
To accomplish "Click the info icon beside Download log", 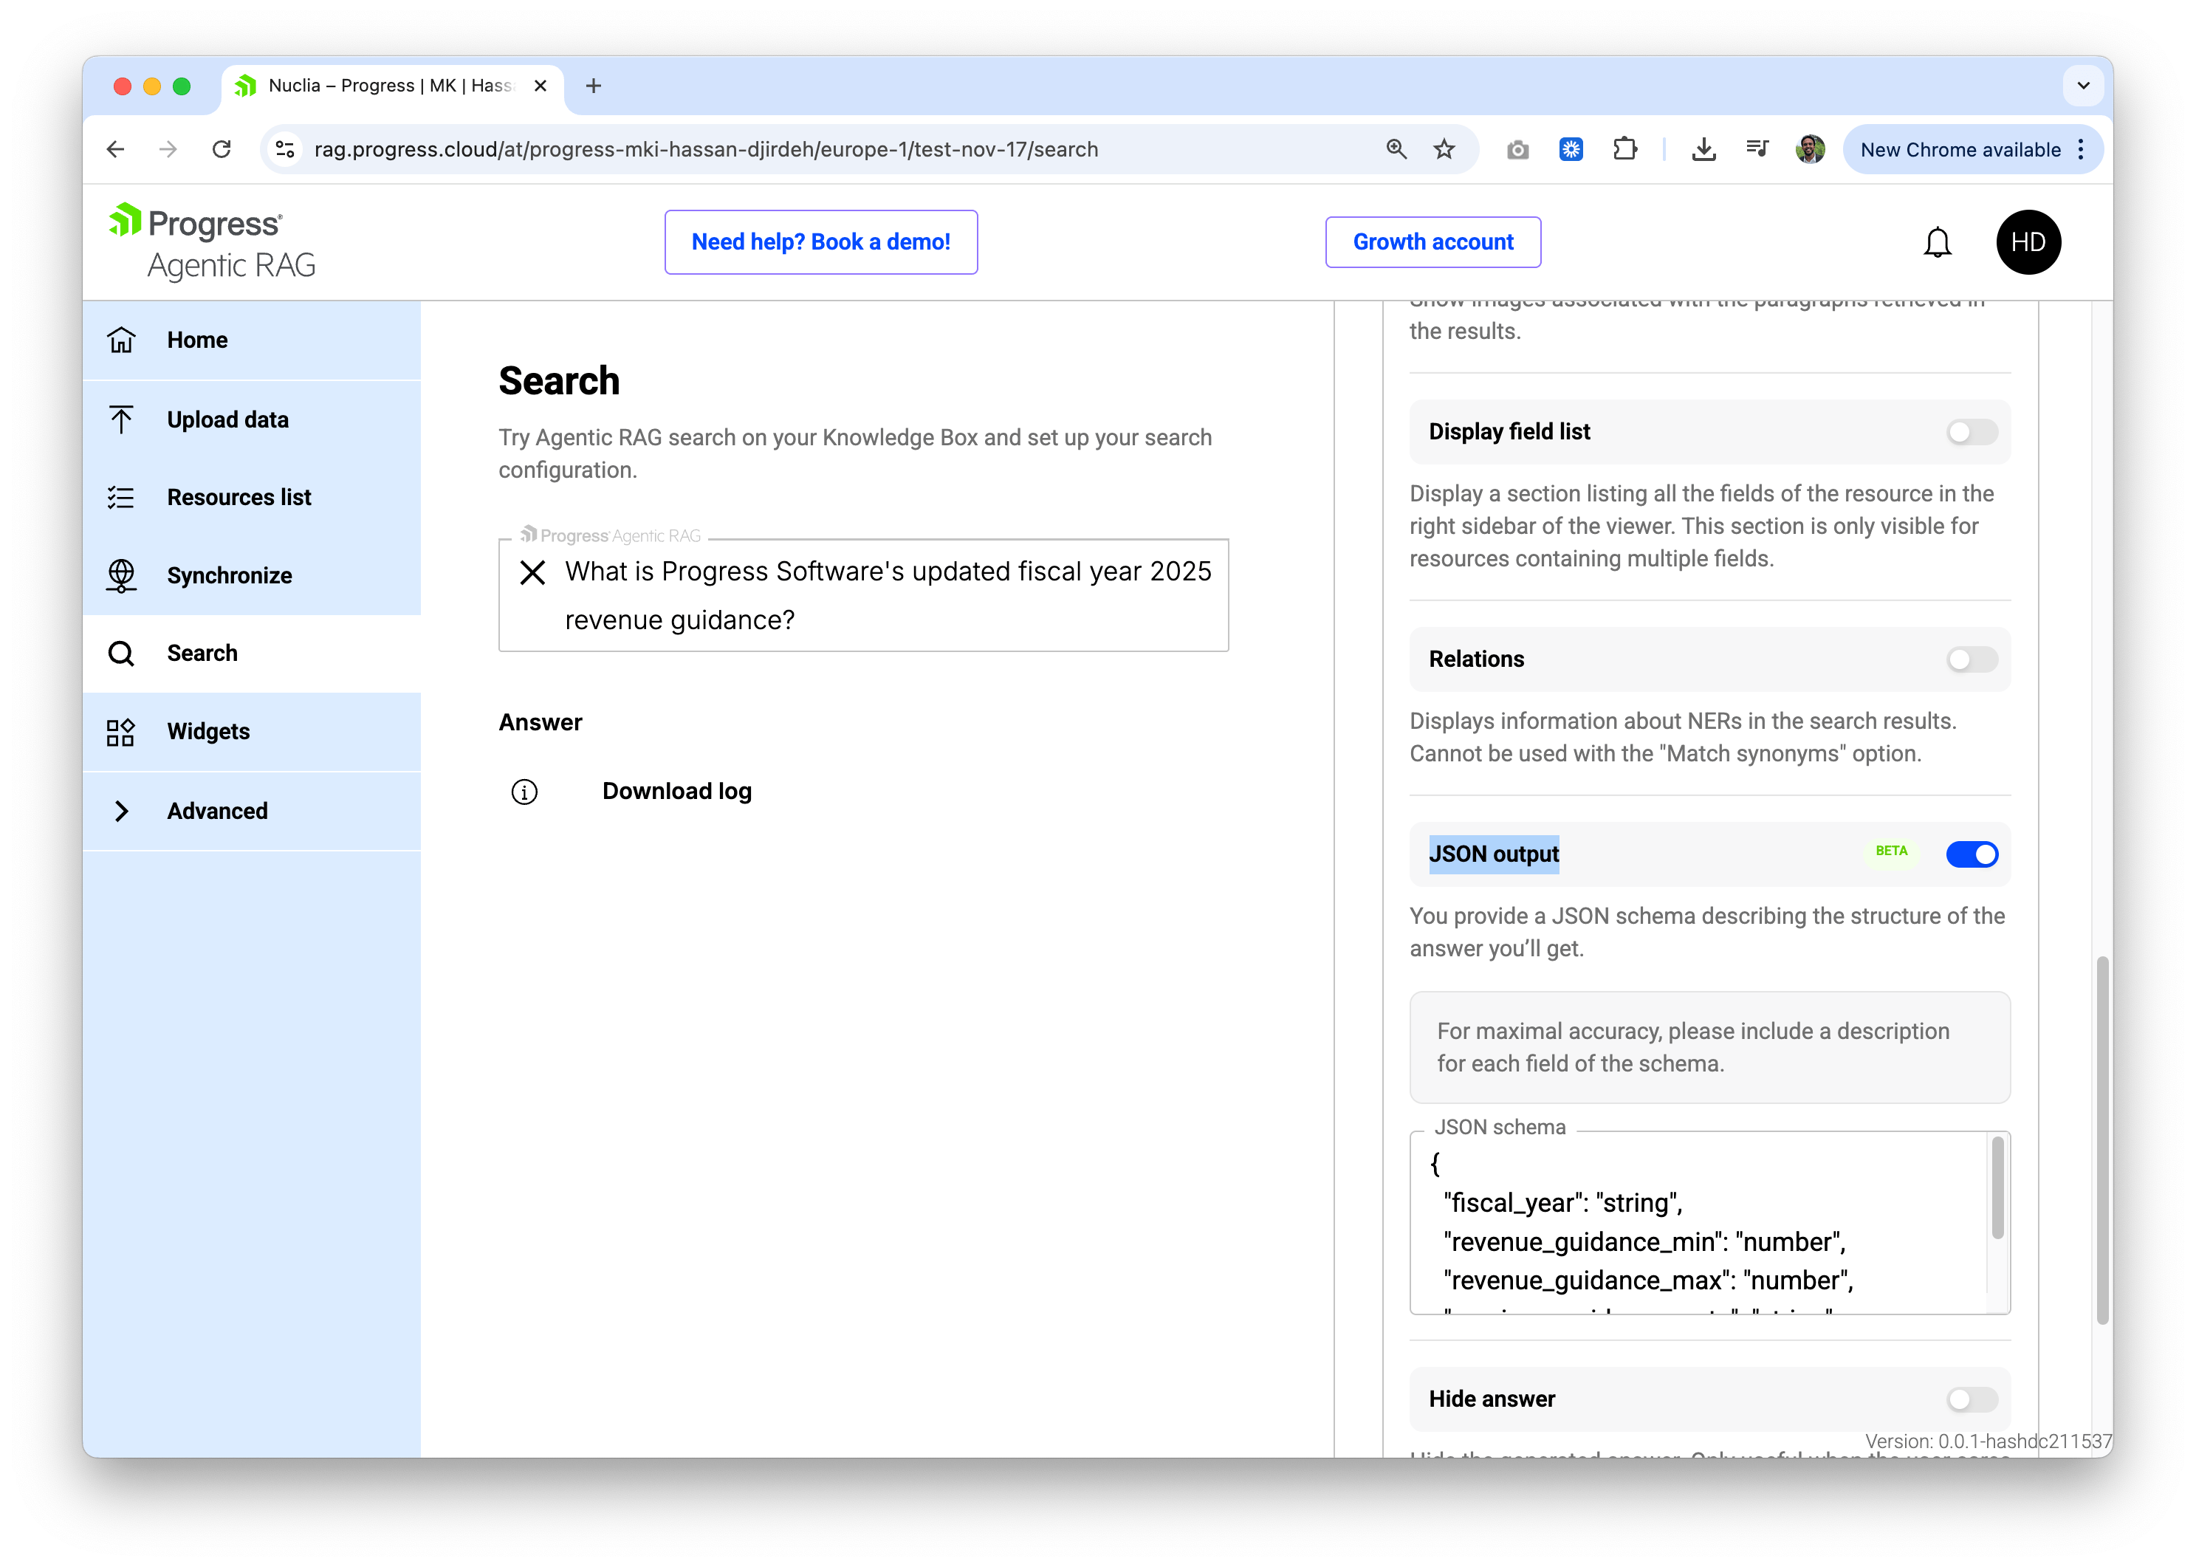I will [524, 792].
